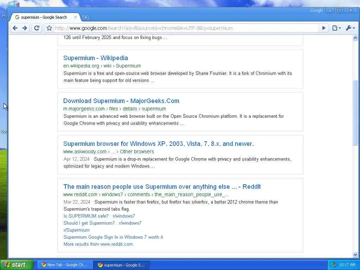Click the Go play-arrow button in address bar

[324, 28]
